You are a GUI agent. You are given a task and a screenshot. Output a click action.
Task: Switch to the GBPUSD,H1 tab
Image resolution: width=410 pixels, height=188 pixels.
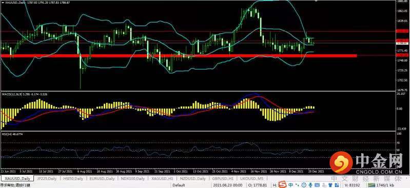222,179
